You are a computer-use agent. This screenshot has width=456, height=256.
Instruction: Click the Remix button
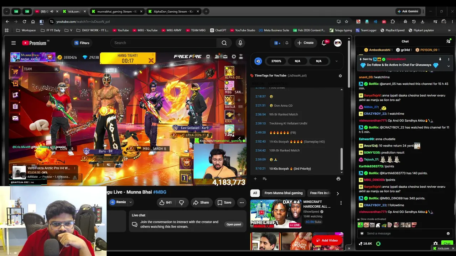(x=118, y=202)
